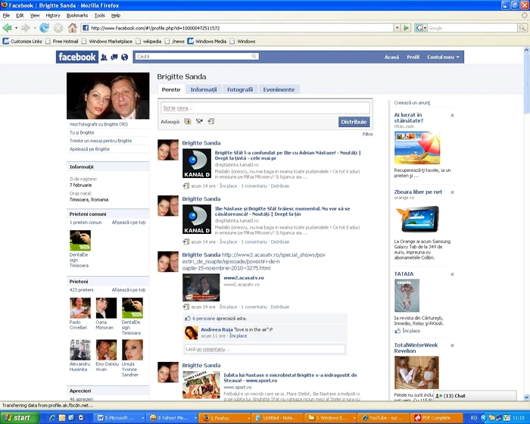Click 'Trimite un mesaj pentru Brigitte'

click(101, 141)
